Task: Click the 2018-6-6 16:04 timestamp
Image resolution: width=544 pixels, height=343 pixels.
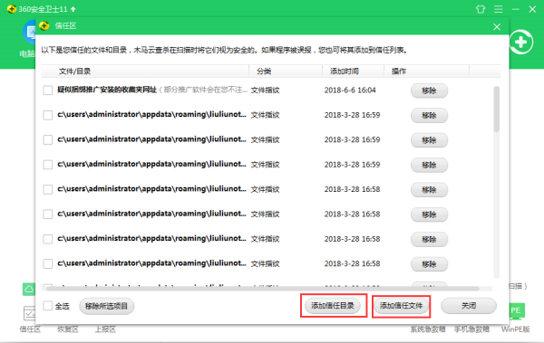Action: pos(350,91)
